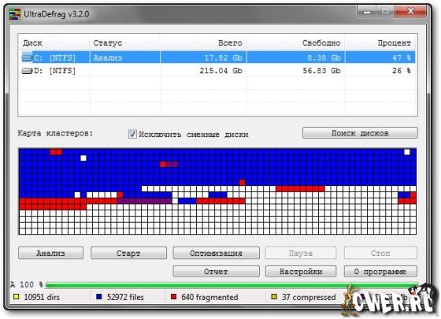Click the blue files legend square
The image size is (441, 319).
[98, 296]
